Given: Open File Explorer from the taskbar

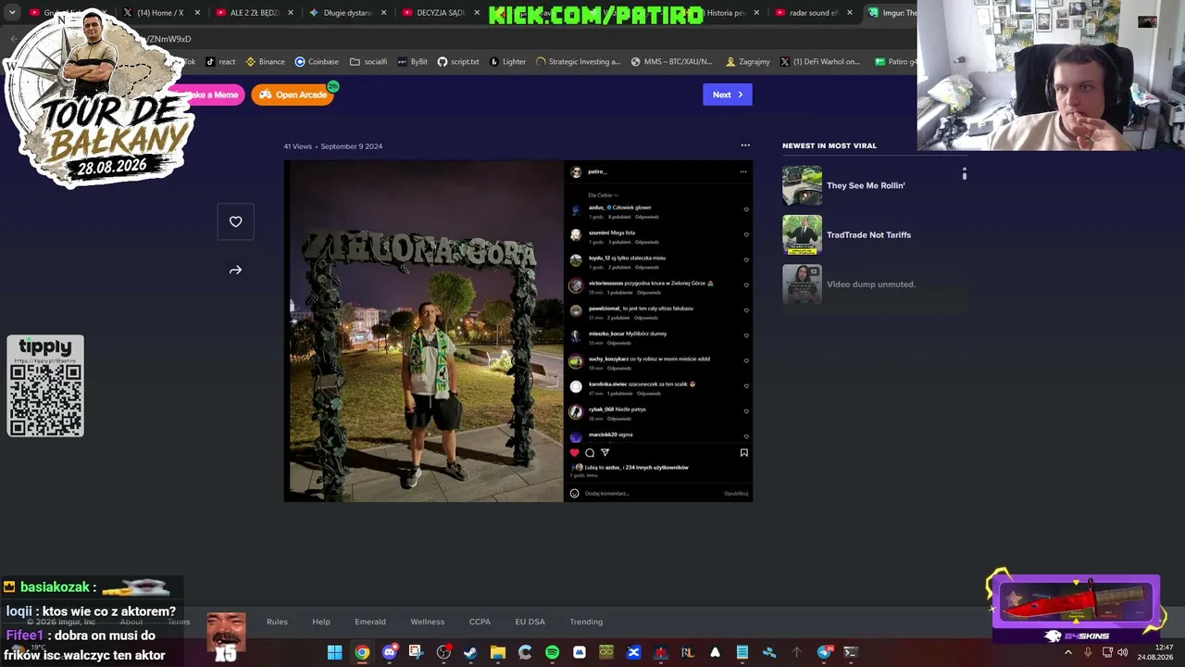Looking at the screenshot, I should 497,652.
